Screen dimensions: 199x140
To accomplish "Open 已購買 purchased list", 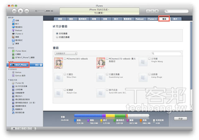I will (x=16, y=54).
